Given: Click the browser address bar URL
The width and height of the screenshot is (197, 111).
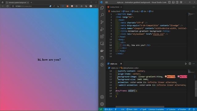Looking at the screenshot, I should click(x=23, y=6).
